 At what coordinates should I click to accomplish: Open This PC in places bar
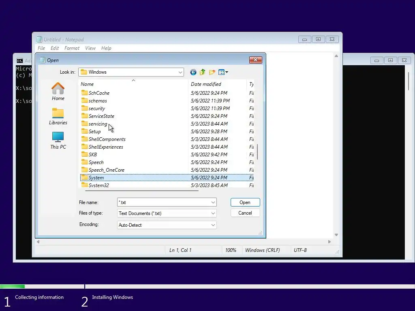[x=58, y=141]
